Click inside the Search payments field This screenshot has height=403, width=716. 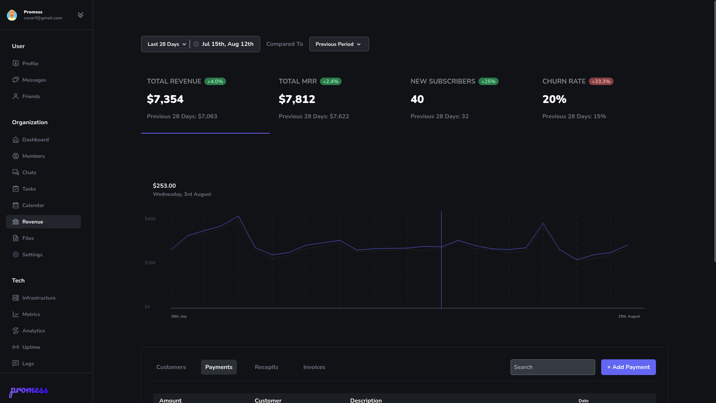click(x=553, y=367)
